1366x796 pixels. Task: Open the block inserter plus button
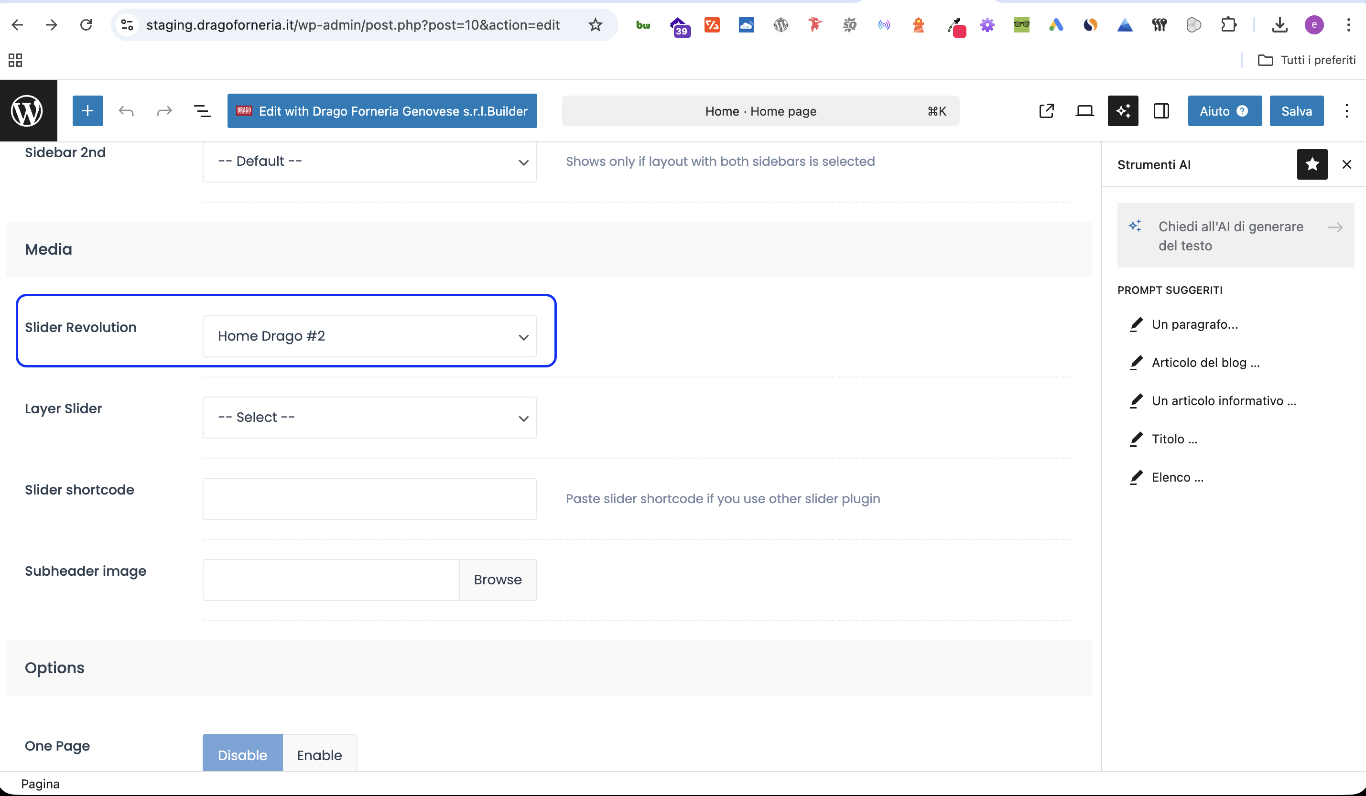[88, 111]
